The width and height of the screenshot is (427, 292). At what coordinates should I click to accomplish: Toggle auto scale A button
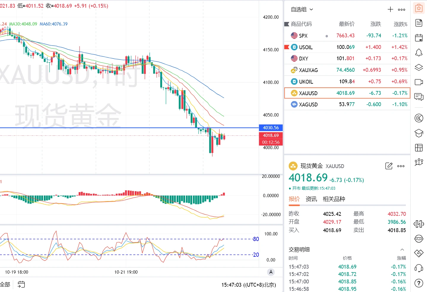271,272
